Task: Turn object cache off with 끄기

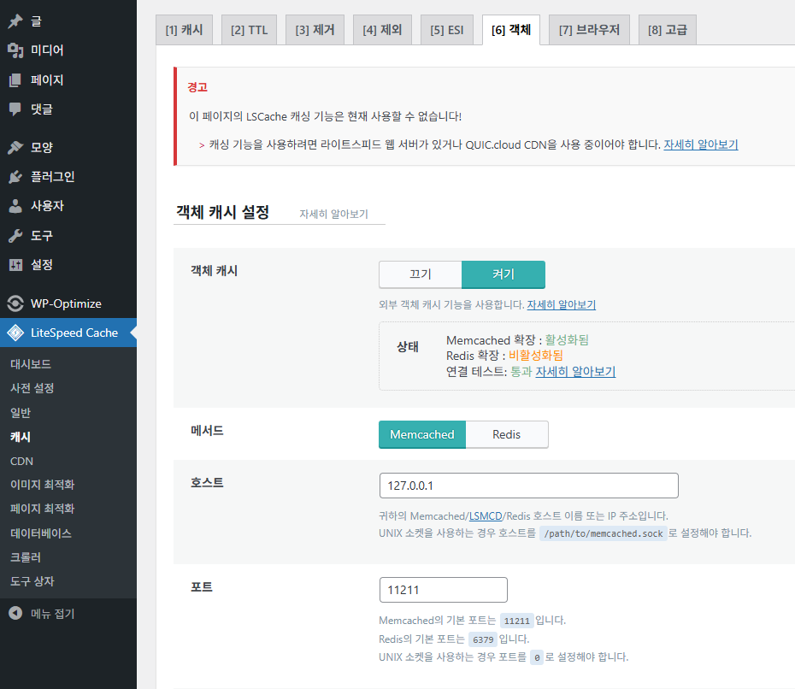Action: 421,274
